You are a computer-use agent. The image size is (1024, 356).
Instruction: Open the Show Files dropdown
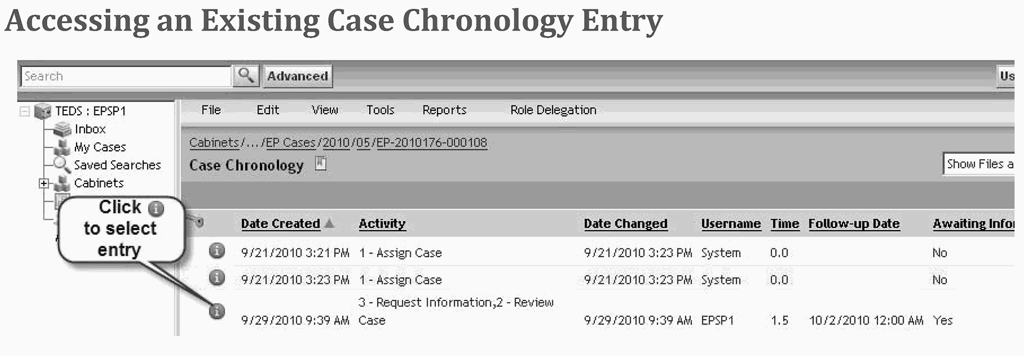(x=978, y=164)
